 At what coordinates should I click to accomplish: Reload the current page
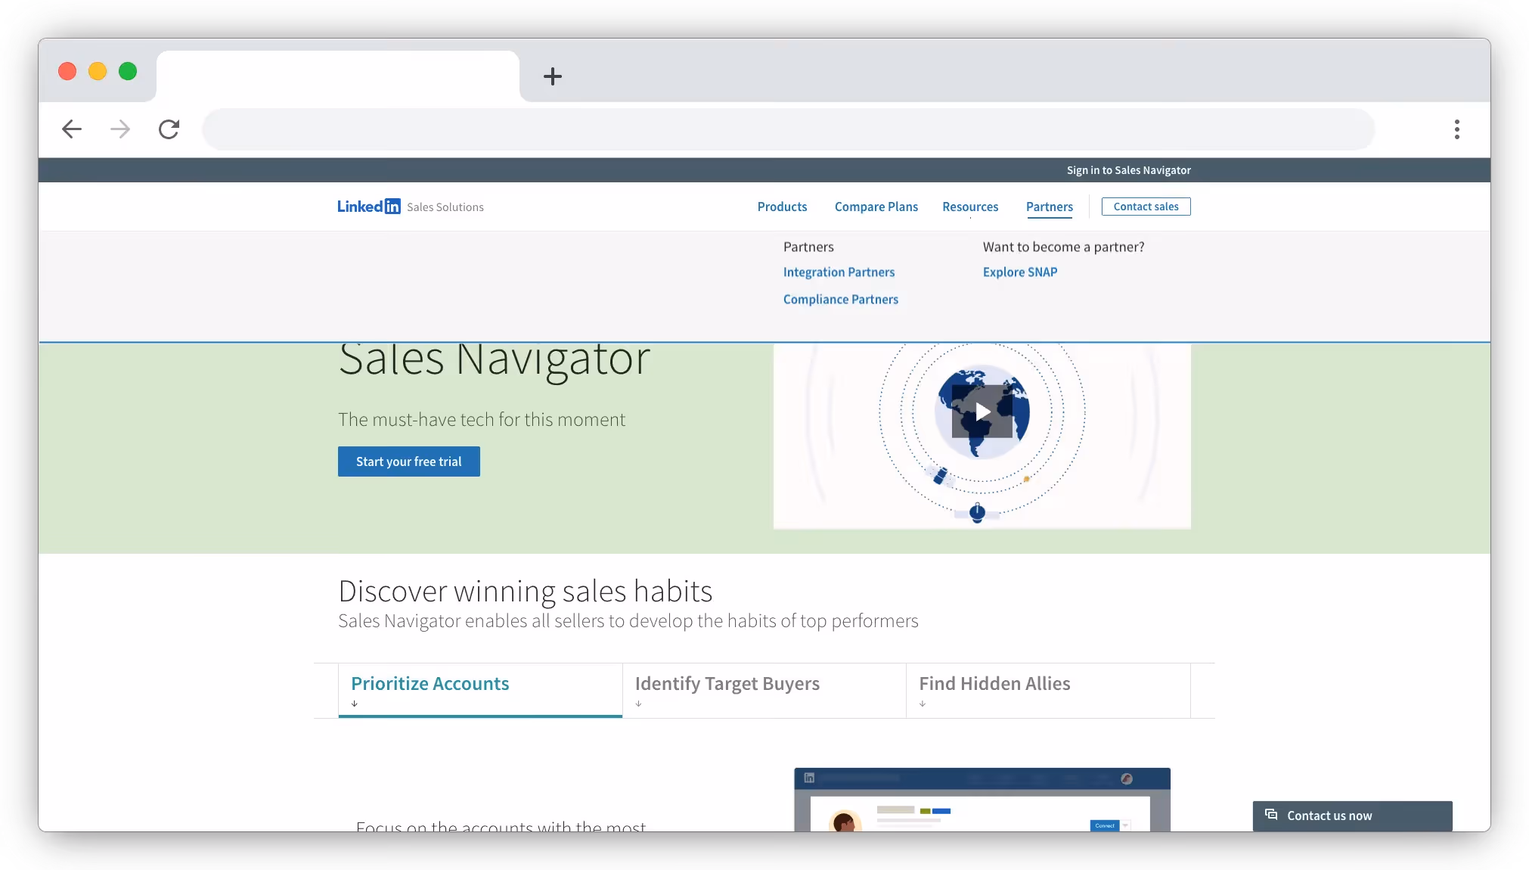(x=169, y=129)
